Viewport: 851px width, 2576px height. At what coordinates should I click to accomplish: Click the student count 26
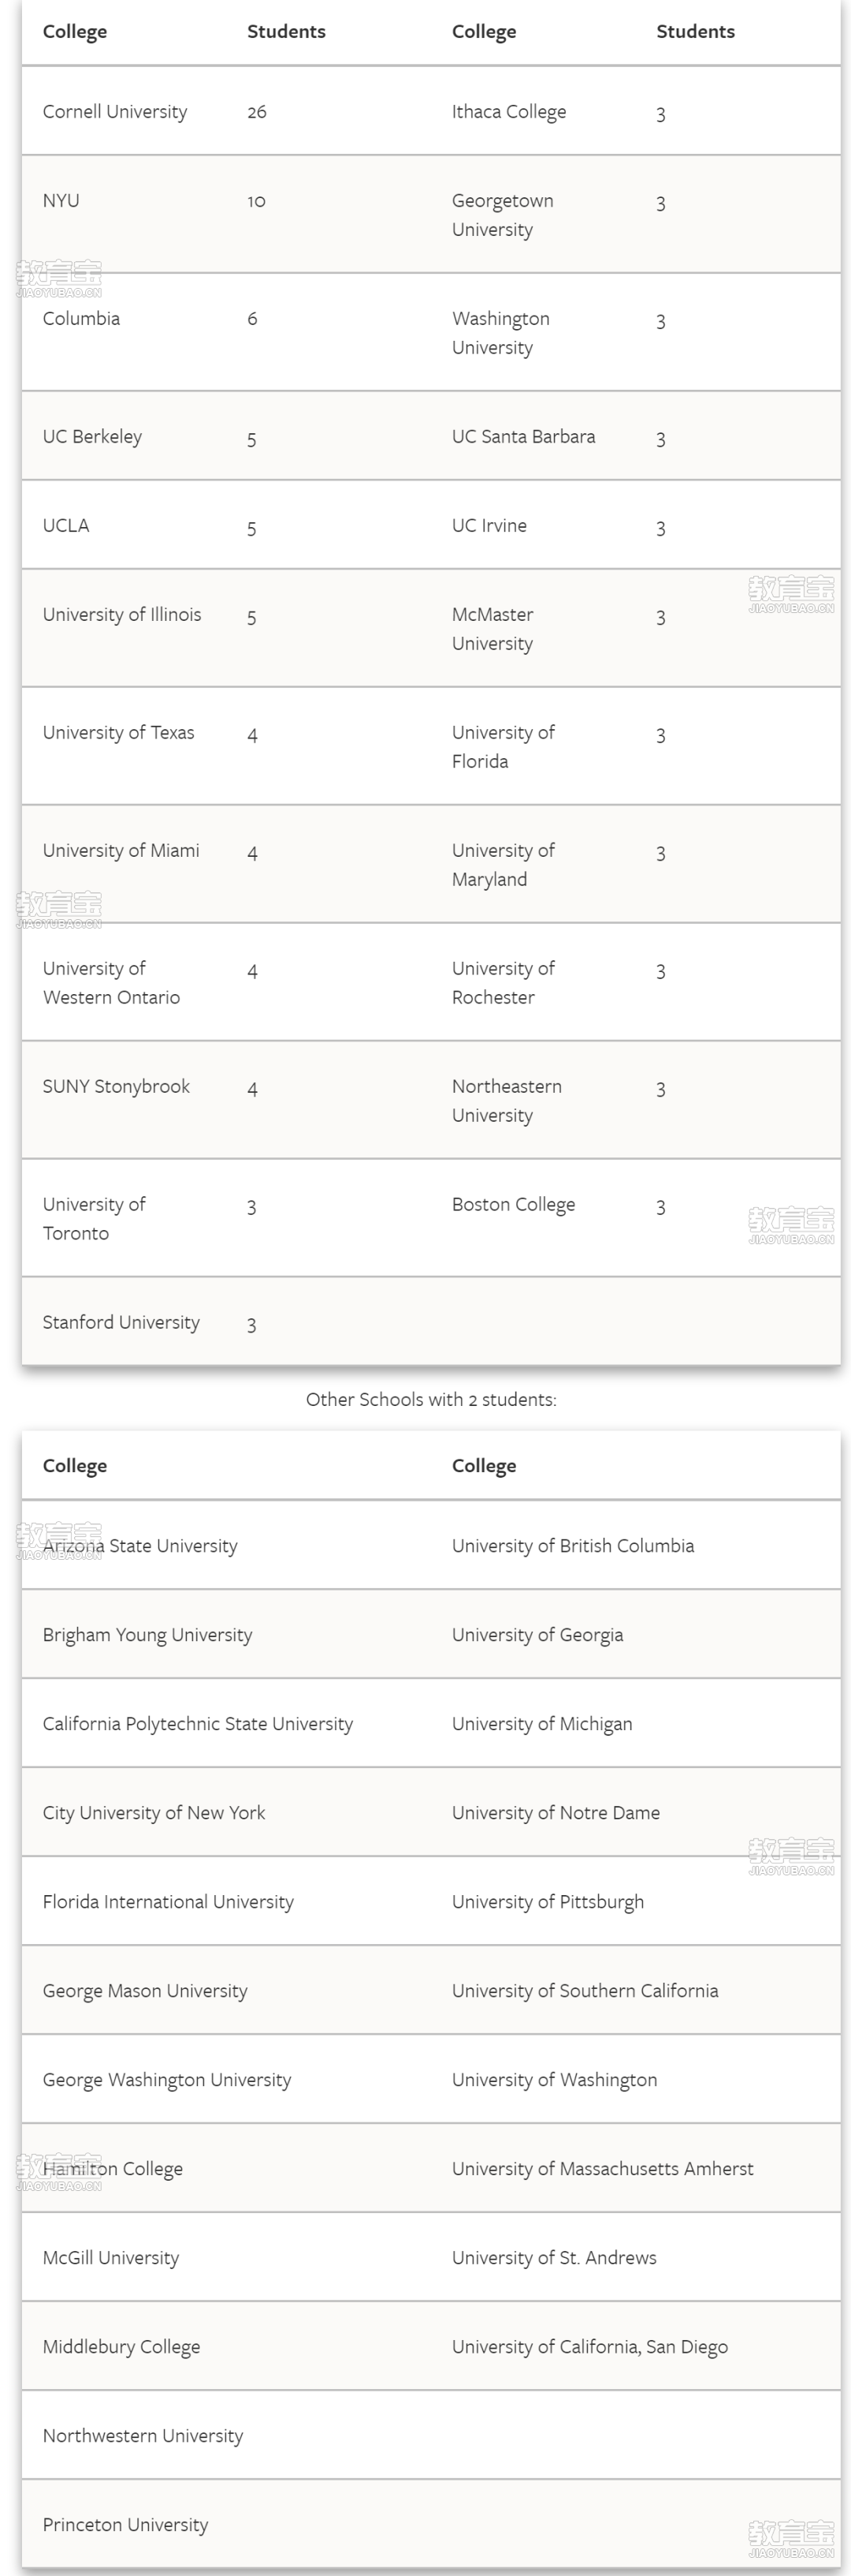click(x=257, y=112)
